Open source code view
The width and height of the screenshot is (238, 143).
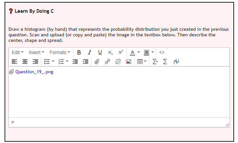coord(162,52)
